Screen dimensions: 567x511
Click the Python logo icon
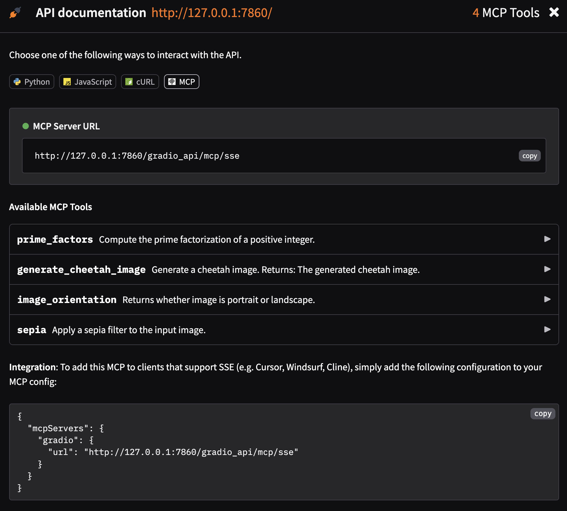[x=17, y=82]
